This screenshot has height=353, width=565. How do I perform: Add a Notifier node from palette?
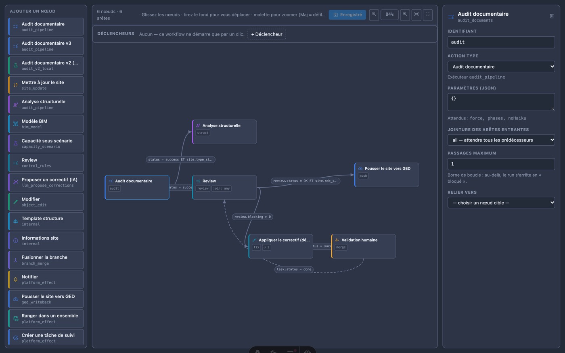click(46, 280)
